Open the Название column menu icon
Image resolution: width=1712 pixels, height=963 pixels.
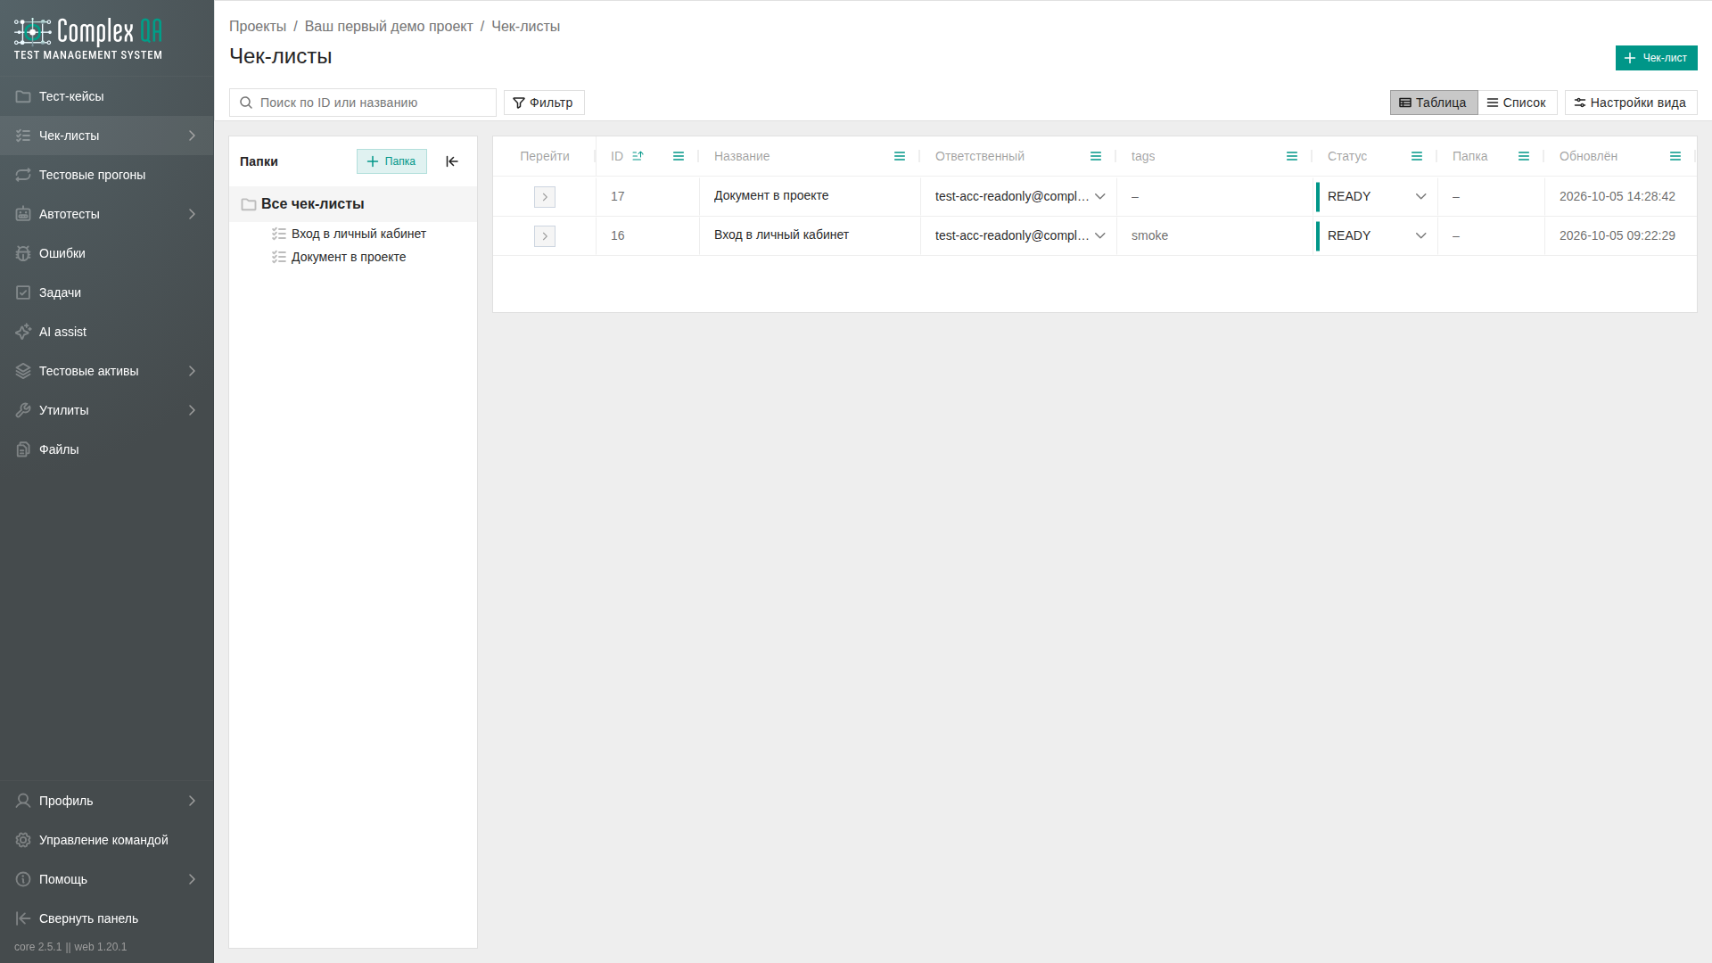click(x=900, y=156)
